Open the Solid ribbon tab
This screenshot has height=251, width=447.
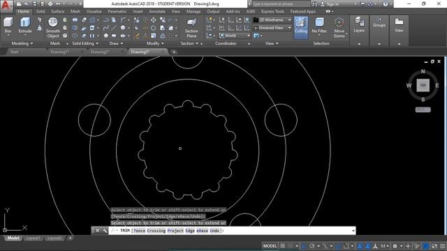click(x=41, y=11)
